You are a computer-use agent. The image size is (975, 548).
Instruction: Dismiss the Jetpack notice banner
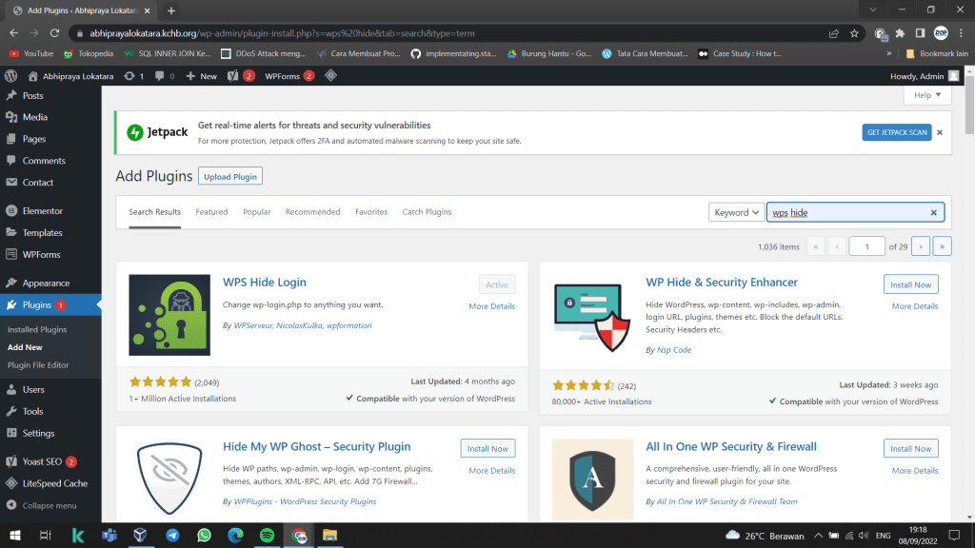[x=939, y=132]
